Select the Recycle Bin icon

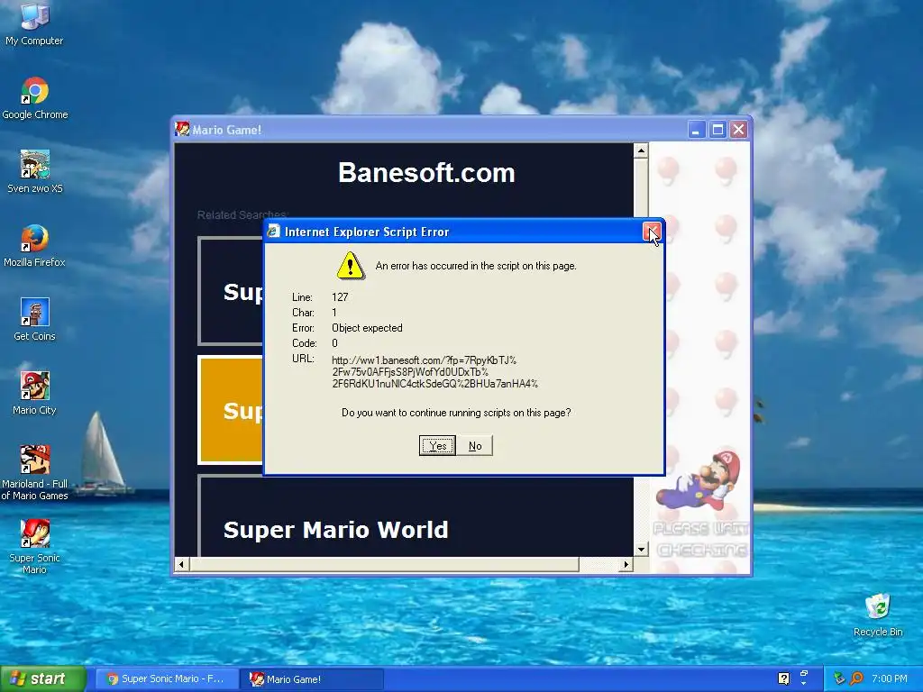point(878,615)
